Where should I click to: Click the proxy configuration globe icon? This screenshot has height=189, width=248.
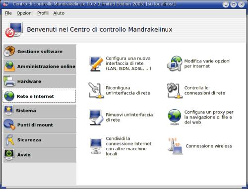click(x=175, y=117)
